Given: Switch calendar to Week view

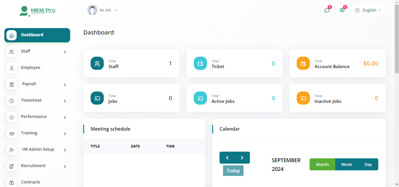Looking at the screenshot, I should tap(346, 165).
